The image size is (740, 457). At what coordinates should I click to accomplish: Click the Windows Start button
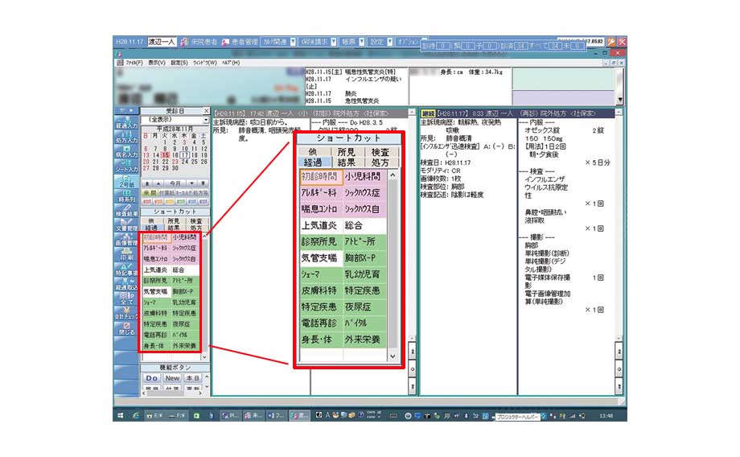coord(120,414)
